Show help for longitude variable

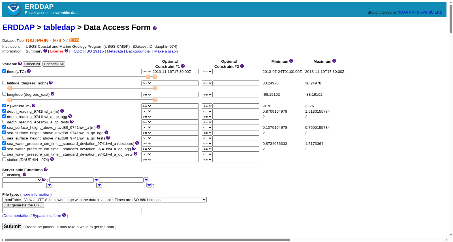[52, 94]
